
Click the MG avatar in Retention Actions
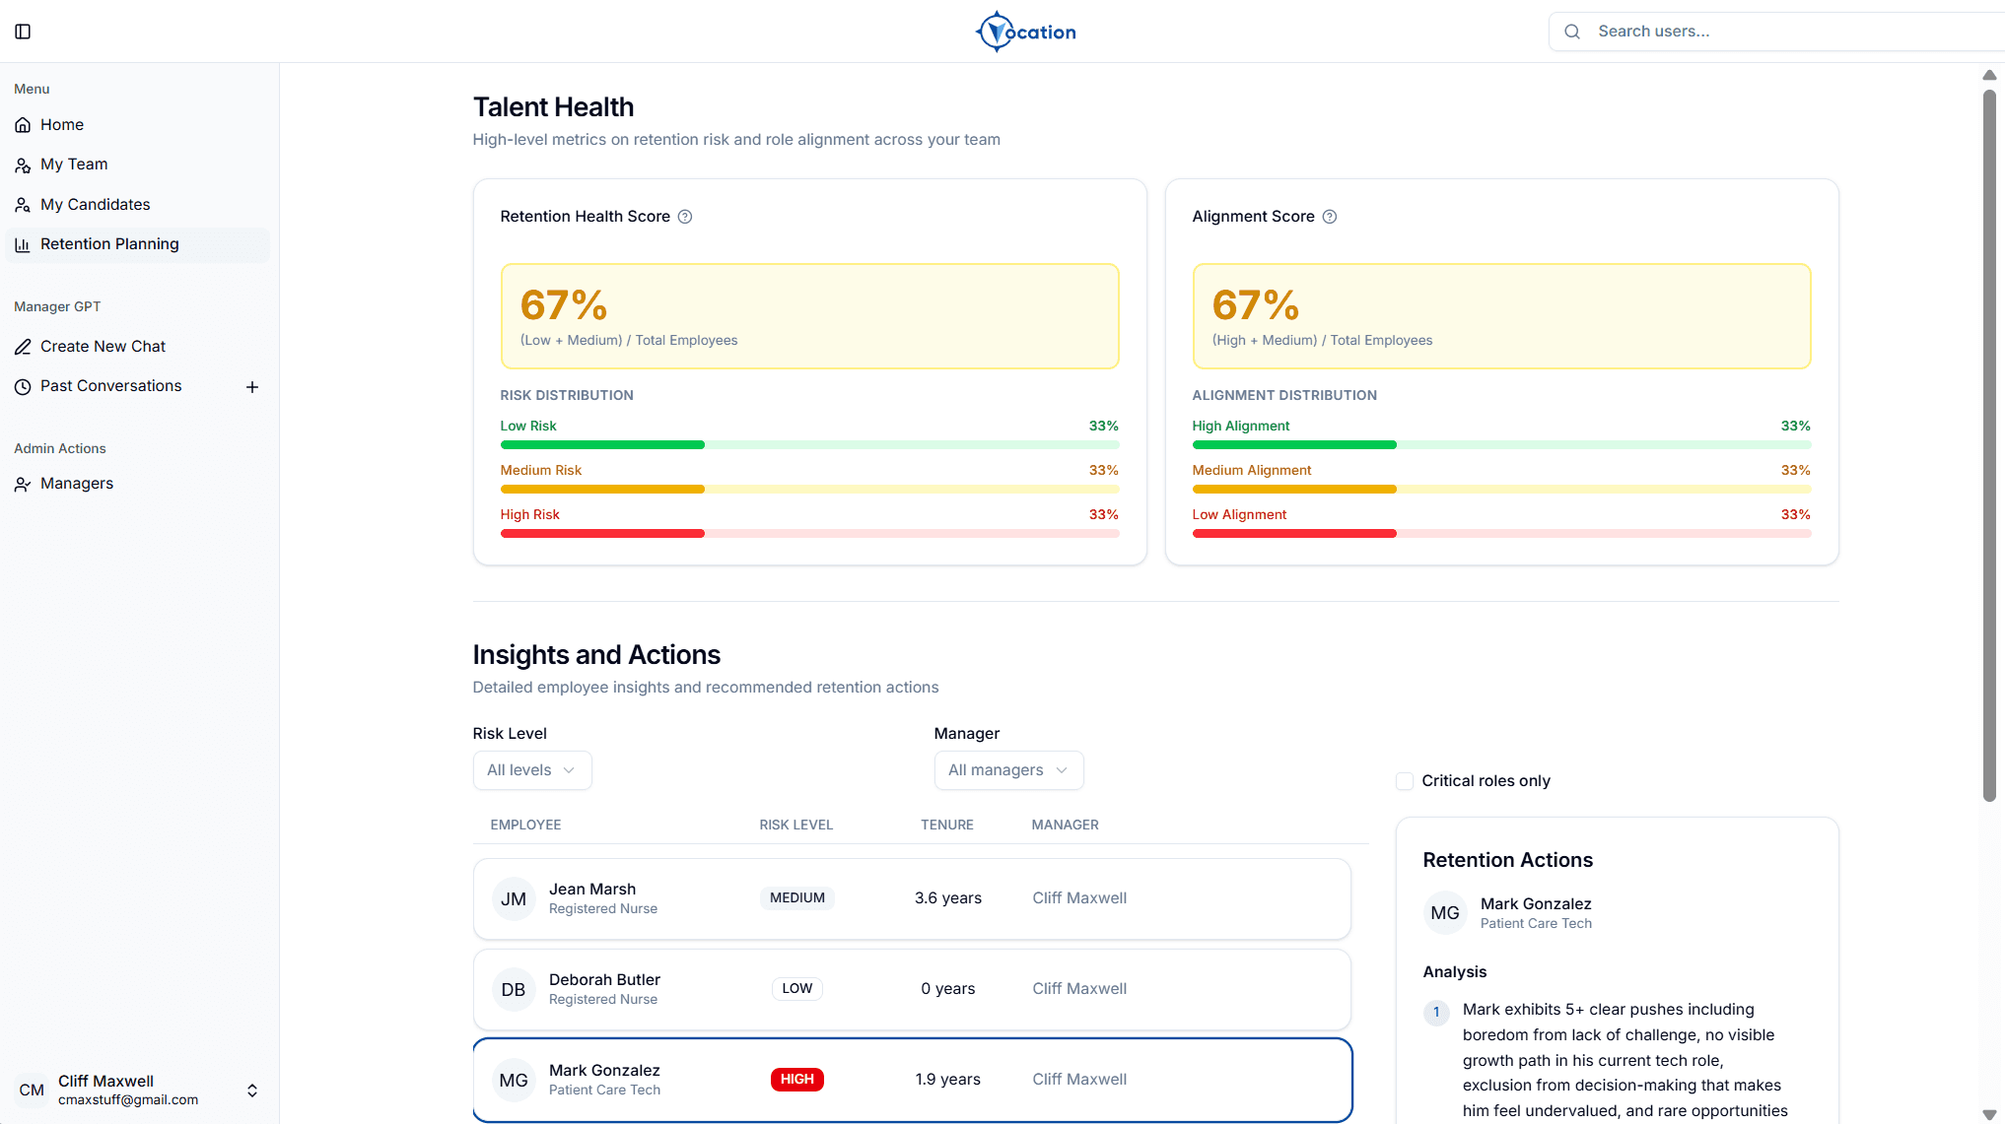1445,913
